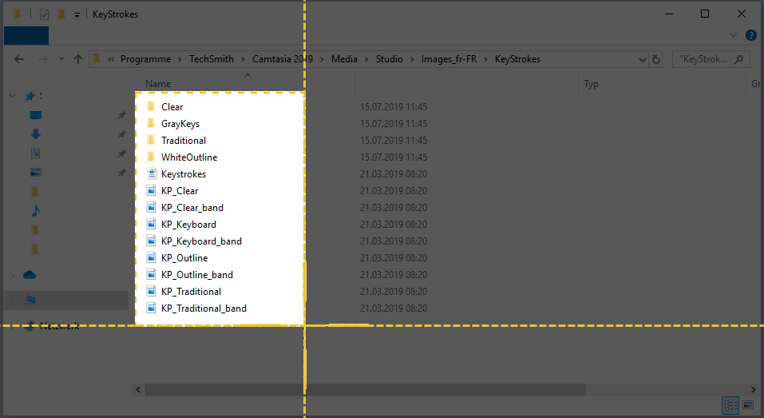Click Media in the breadcrumb
764x418 pixels.
coord(345,59)
